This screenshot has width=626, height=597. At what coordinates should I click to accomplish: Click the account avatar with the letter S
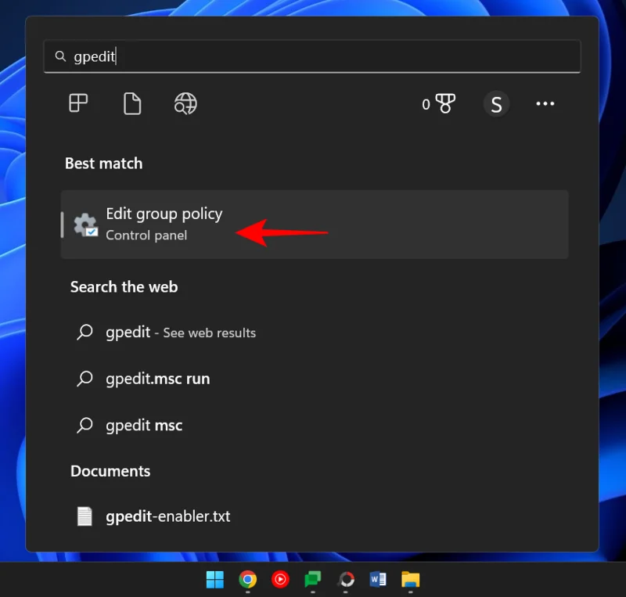[x=497, y=103]
